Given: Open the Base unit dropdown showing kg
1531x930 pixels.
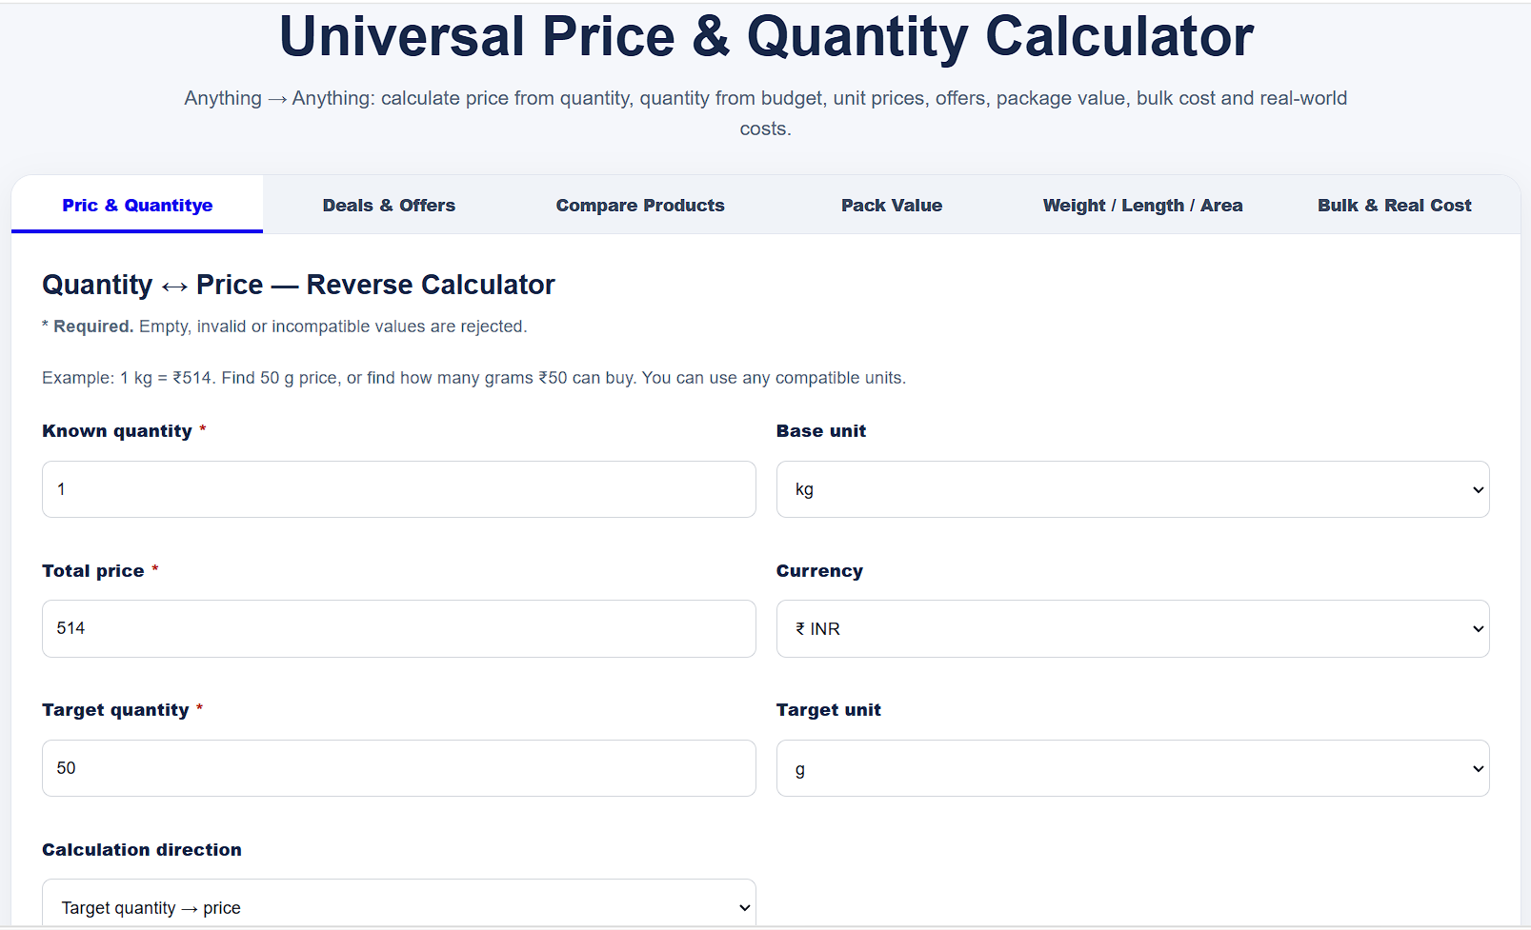Looking at the screenshot, I should 1133,489.
